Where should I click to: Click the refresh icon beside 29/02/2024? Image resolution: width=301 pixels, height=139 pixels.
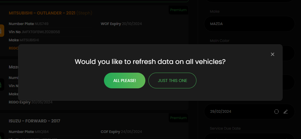277,112
